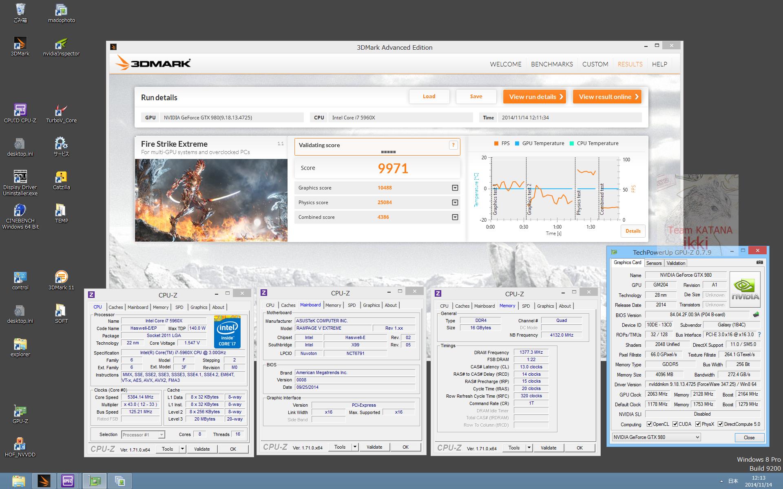This screenshot has width=783, height=489.
Task: Show hidden system tray icons arrow
Action: [x=722, y=481]
